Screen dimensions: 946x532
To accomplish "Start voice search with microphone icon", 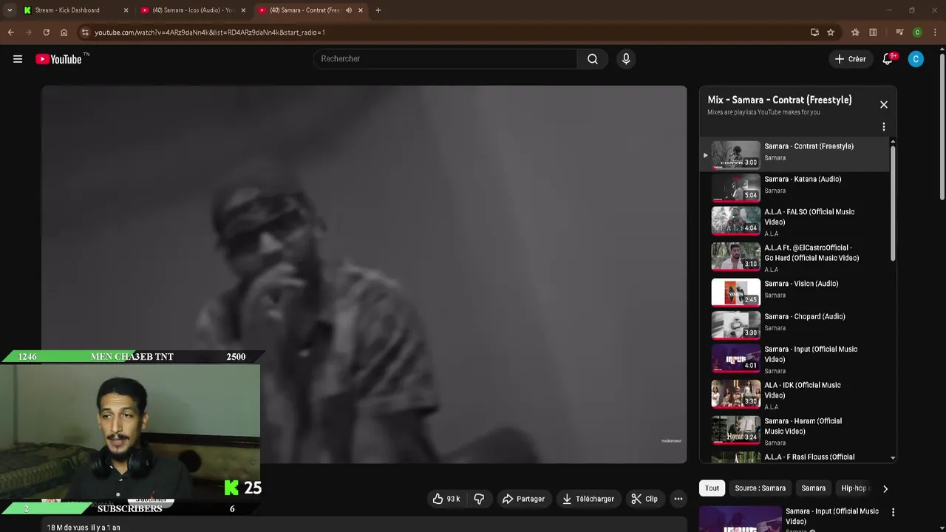I will pyautogui.click(x=626, y=59).
